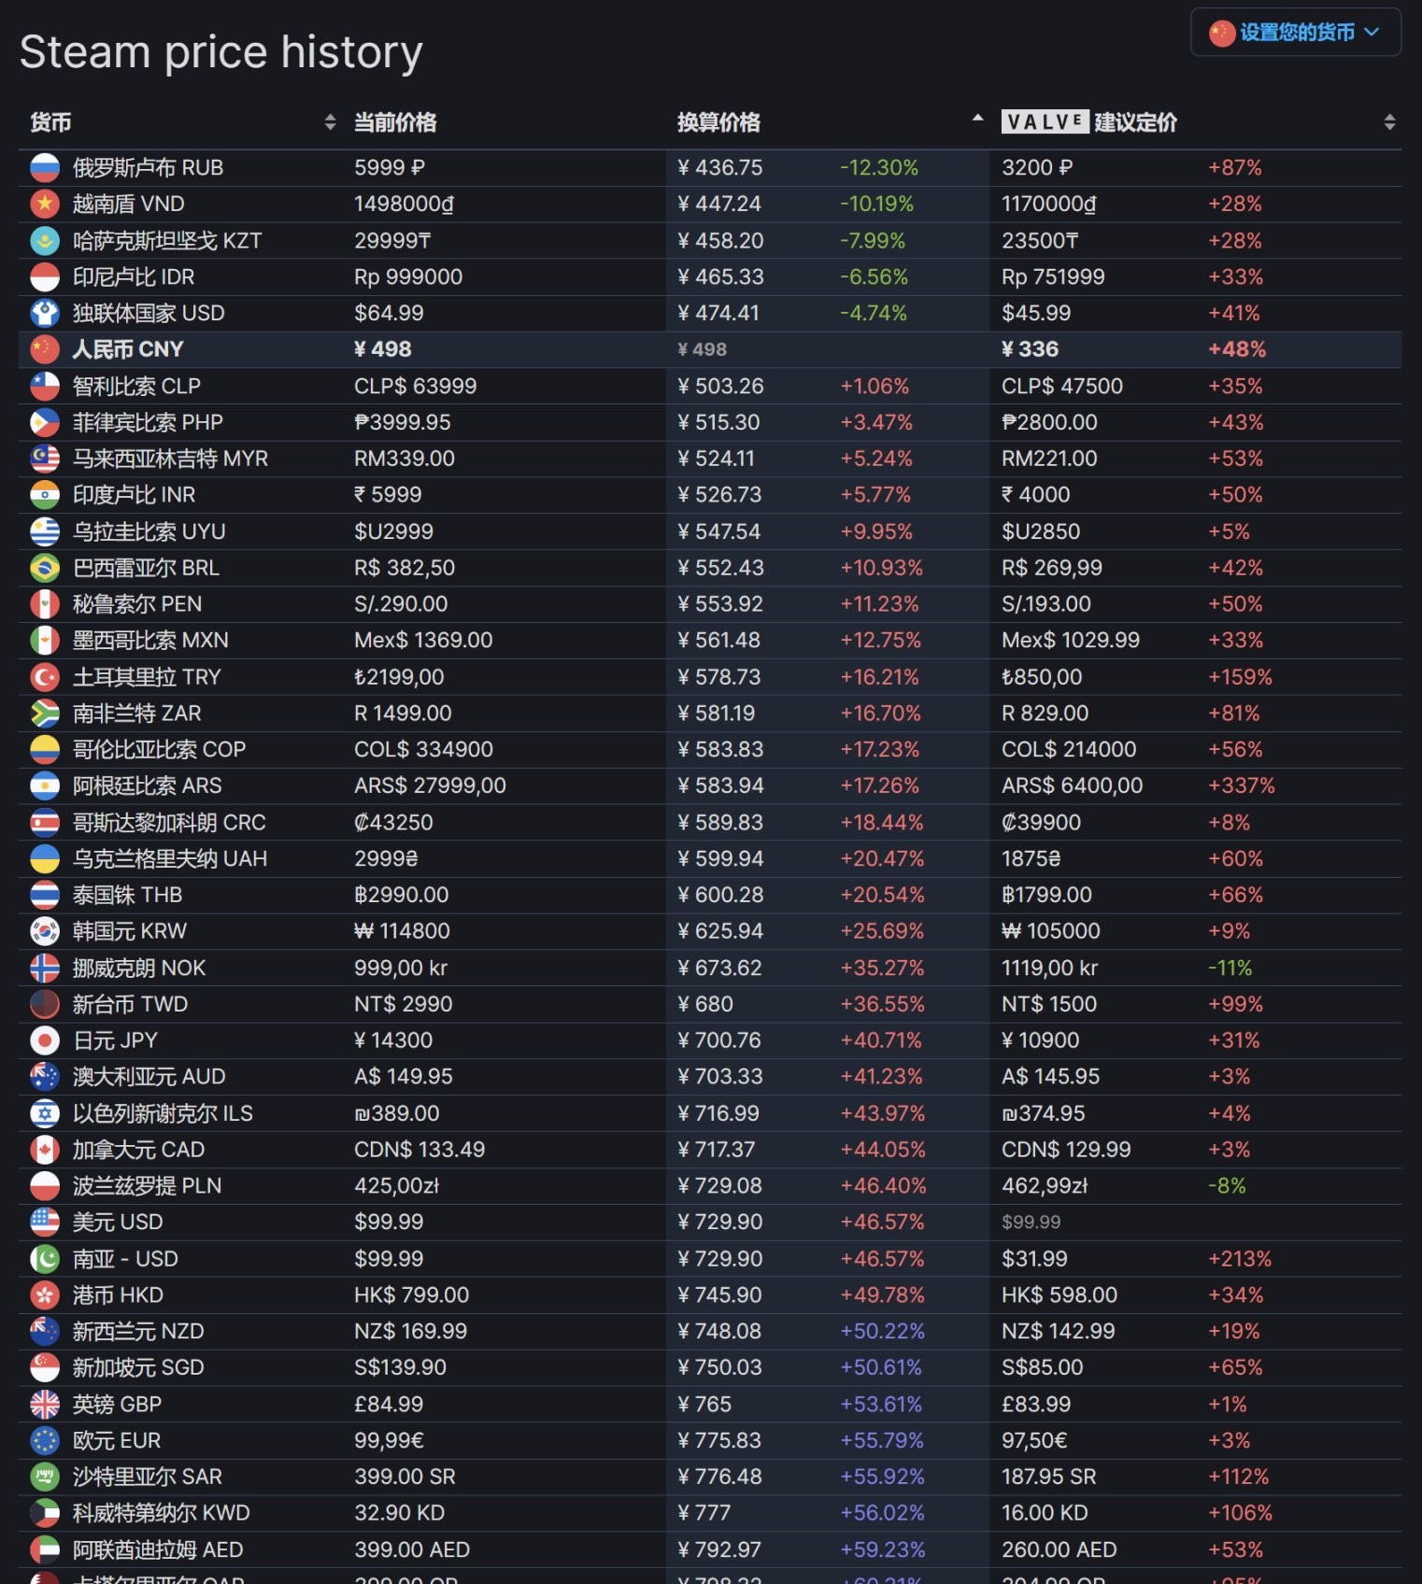This screenshot has height=1584, width=1422.
Task: Click the Australia flag icon
Action: click(x=45, y=1077)
